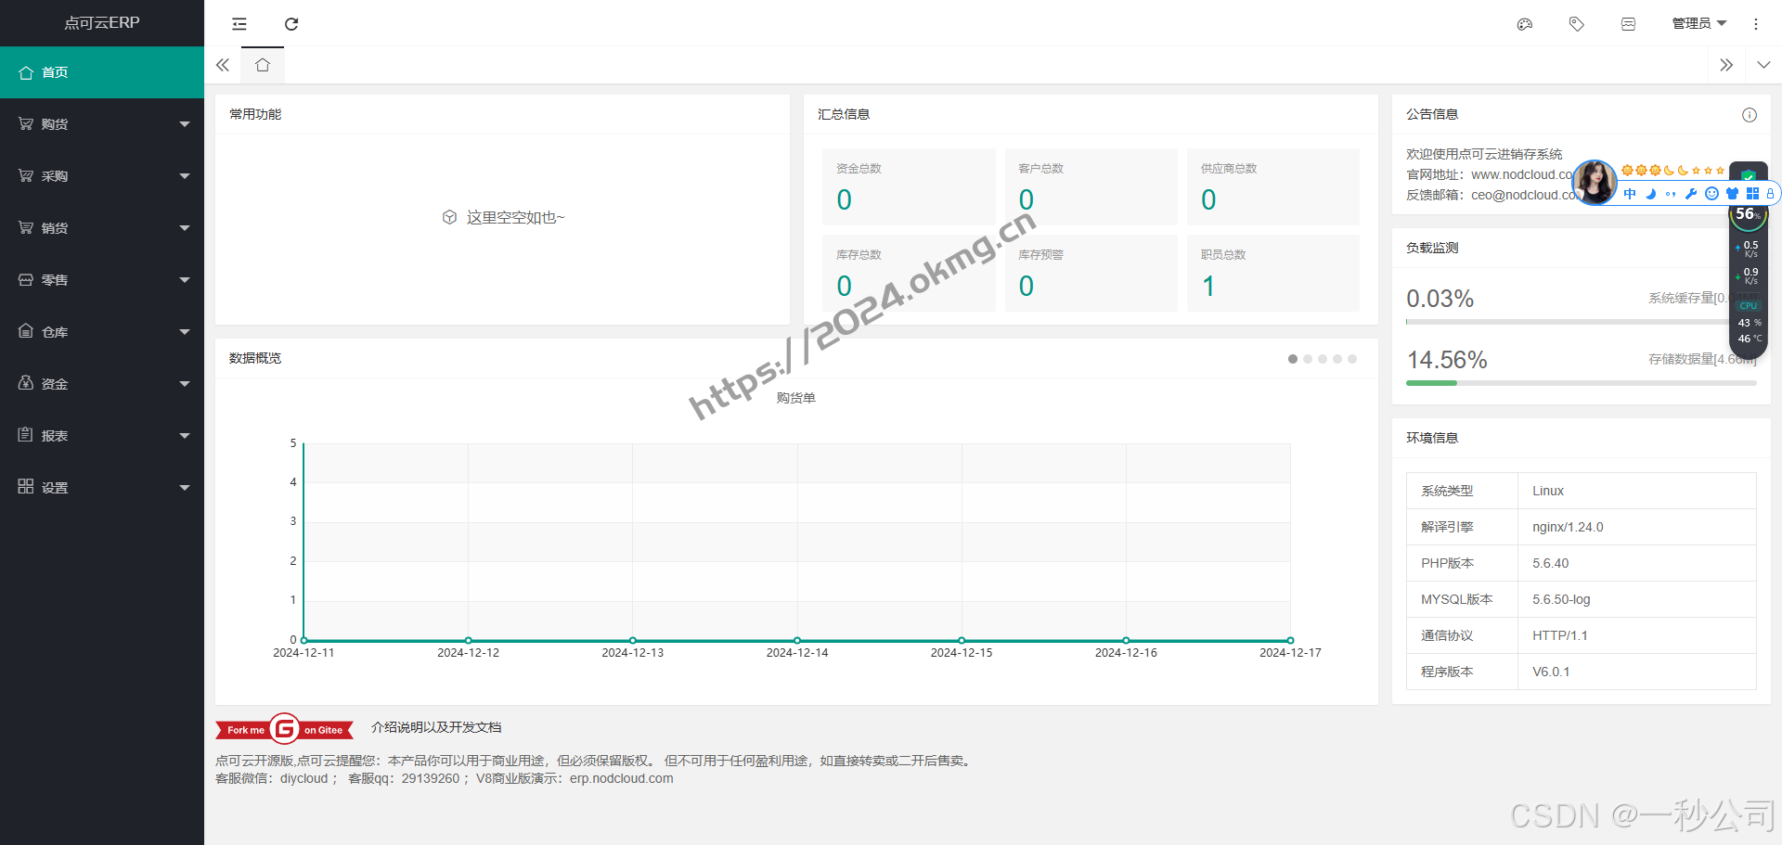Toggle 购货单 series in the chart legend
This screenshot has height=845, width=1782.
point(794,397)
